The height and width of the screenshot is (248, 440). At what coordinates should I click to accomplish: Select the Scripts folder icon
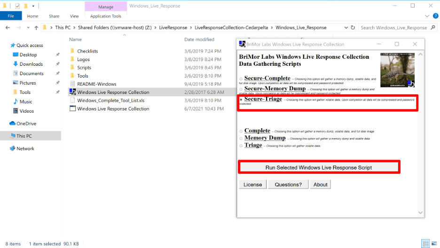tap(72, 68)
